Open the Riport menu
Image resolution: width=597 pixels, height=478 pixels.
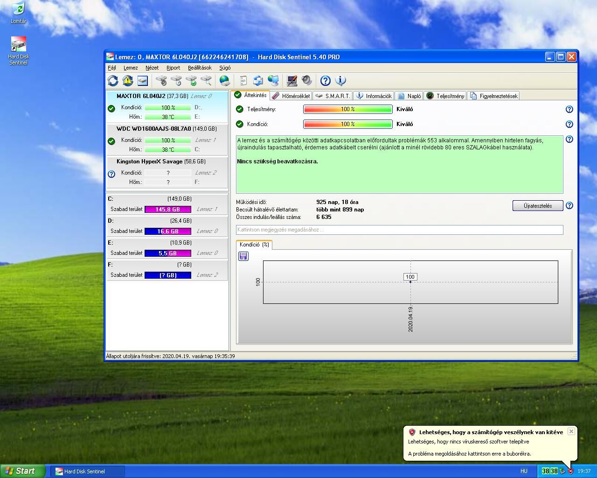pos(173,68)
